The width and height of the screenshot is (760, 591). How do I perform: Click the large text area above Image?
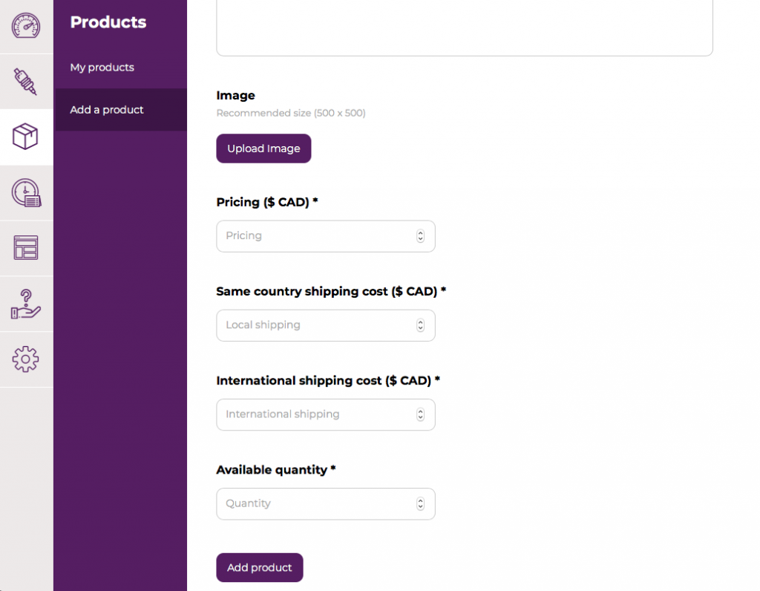tap(465, 27)
